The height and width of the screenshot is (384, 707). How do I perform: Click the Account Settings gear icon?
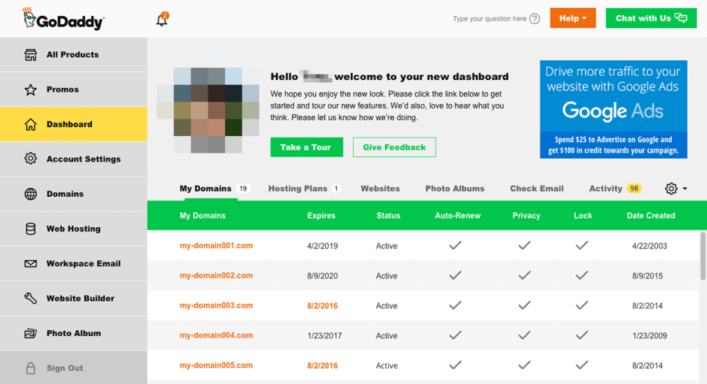tap(30, 159)
